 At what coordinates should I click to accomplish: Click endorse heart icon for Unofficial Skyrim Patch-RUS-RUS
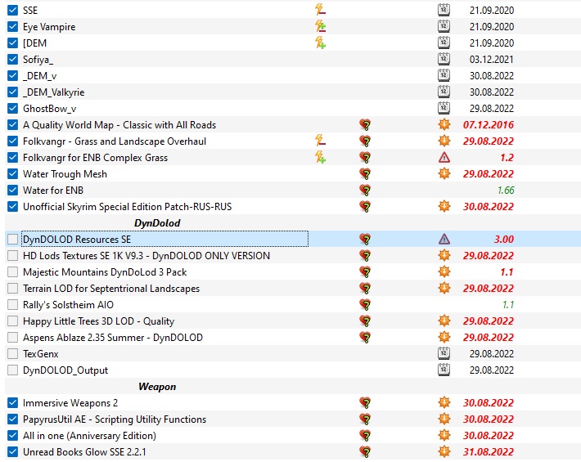[365, 207]
